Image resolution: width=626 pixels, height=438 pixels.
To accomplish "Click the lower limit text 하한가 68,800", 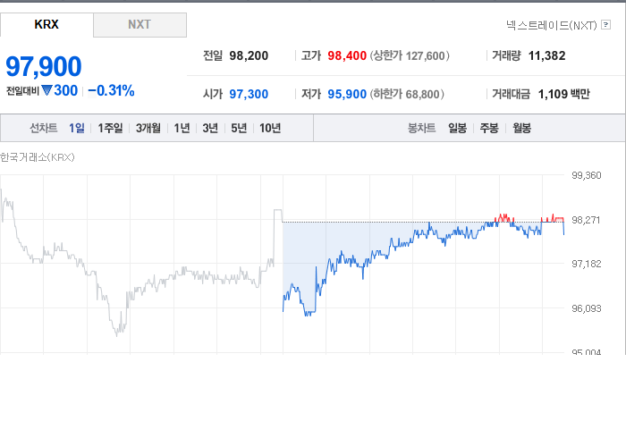I will click(x=407, y=94).
